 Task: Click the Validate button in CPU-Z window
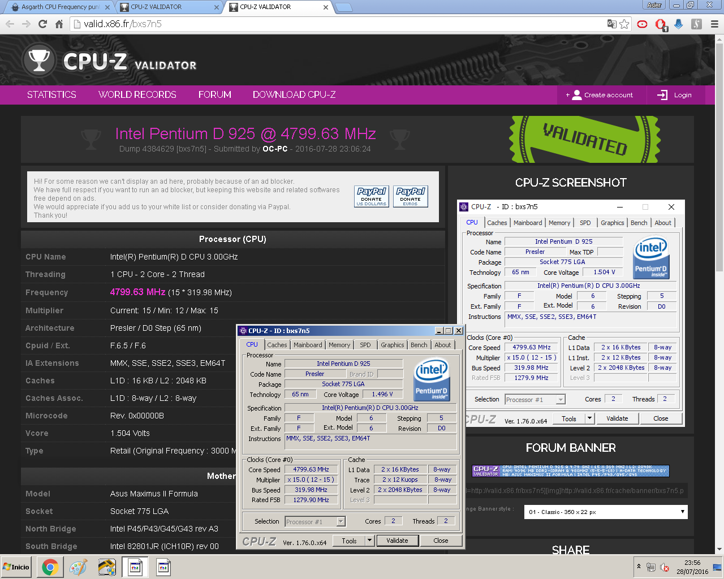397,541
